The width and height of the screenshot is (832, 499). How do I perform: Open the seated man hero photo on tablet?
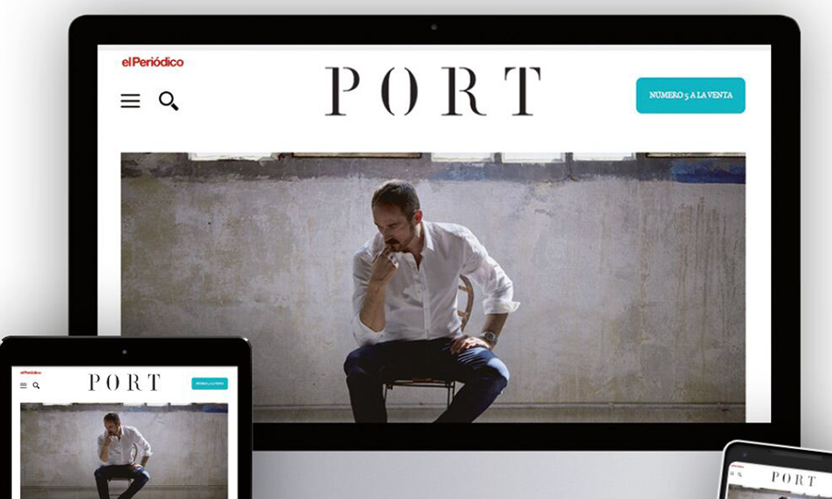[x=124, y=451]
